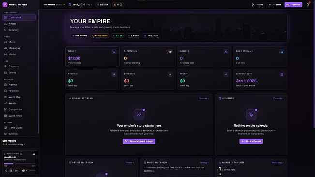Open the Finances link in Financial Trend
The image size is (315, 177).
[204, 98]
